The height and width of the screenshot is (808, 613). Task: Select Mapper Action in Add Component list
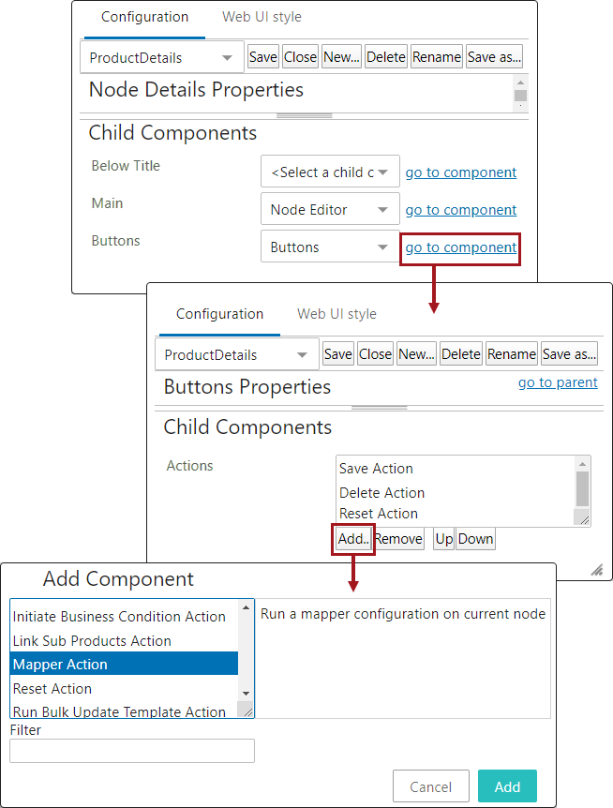(x=124, y=664)
